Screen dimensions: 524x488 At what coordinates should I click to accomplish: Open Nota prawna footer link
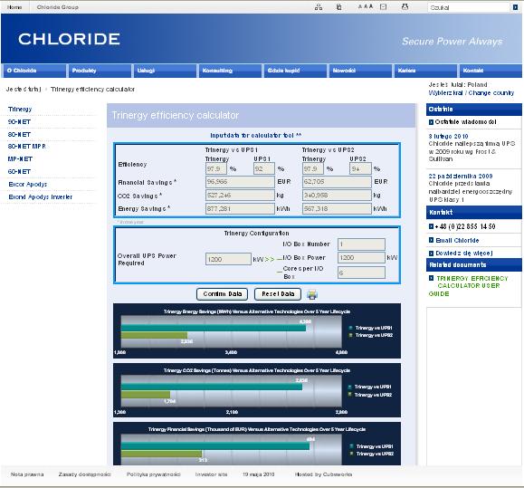point(27,474)
